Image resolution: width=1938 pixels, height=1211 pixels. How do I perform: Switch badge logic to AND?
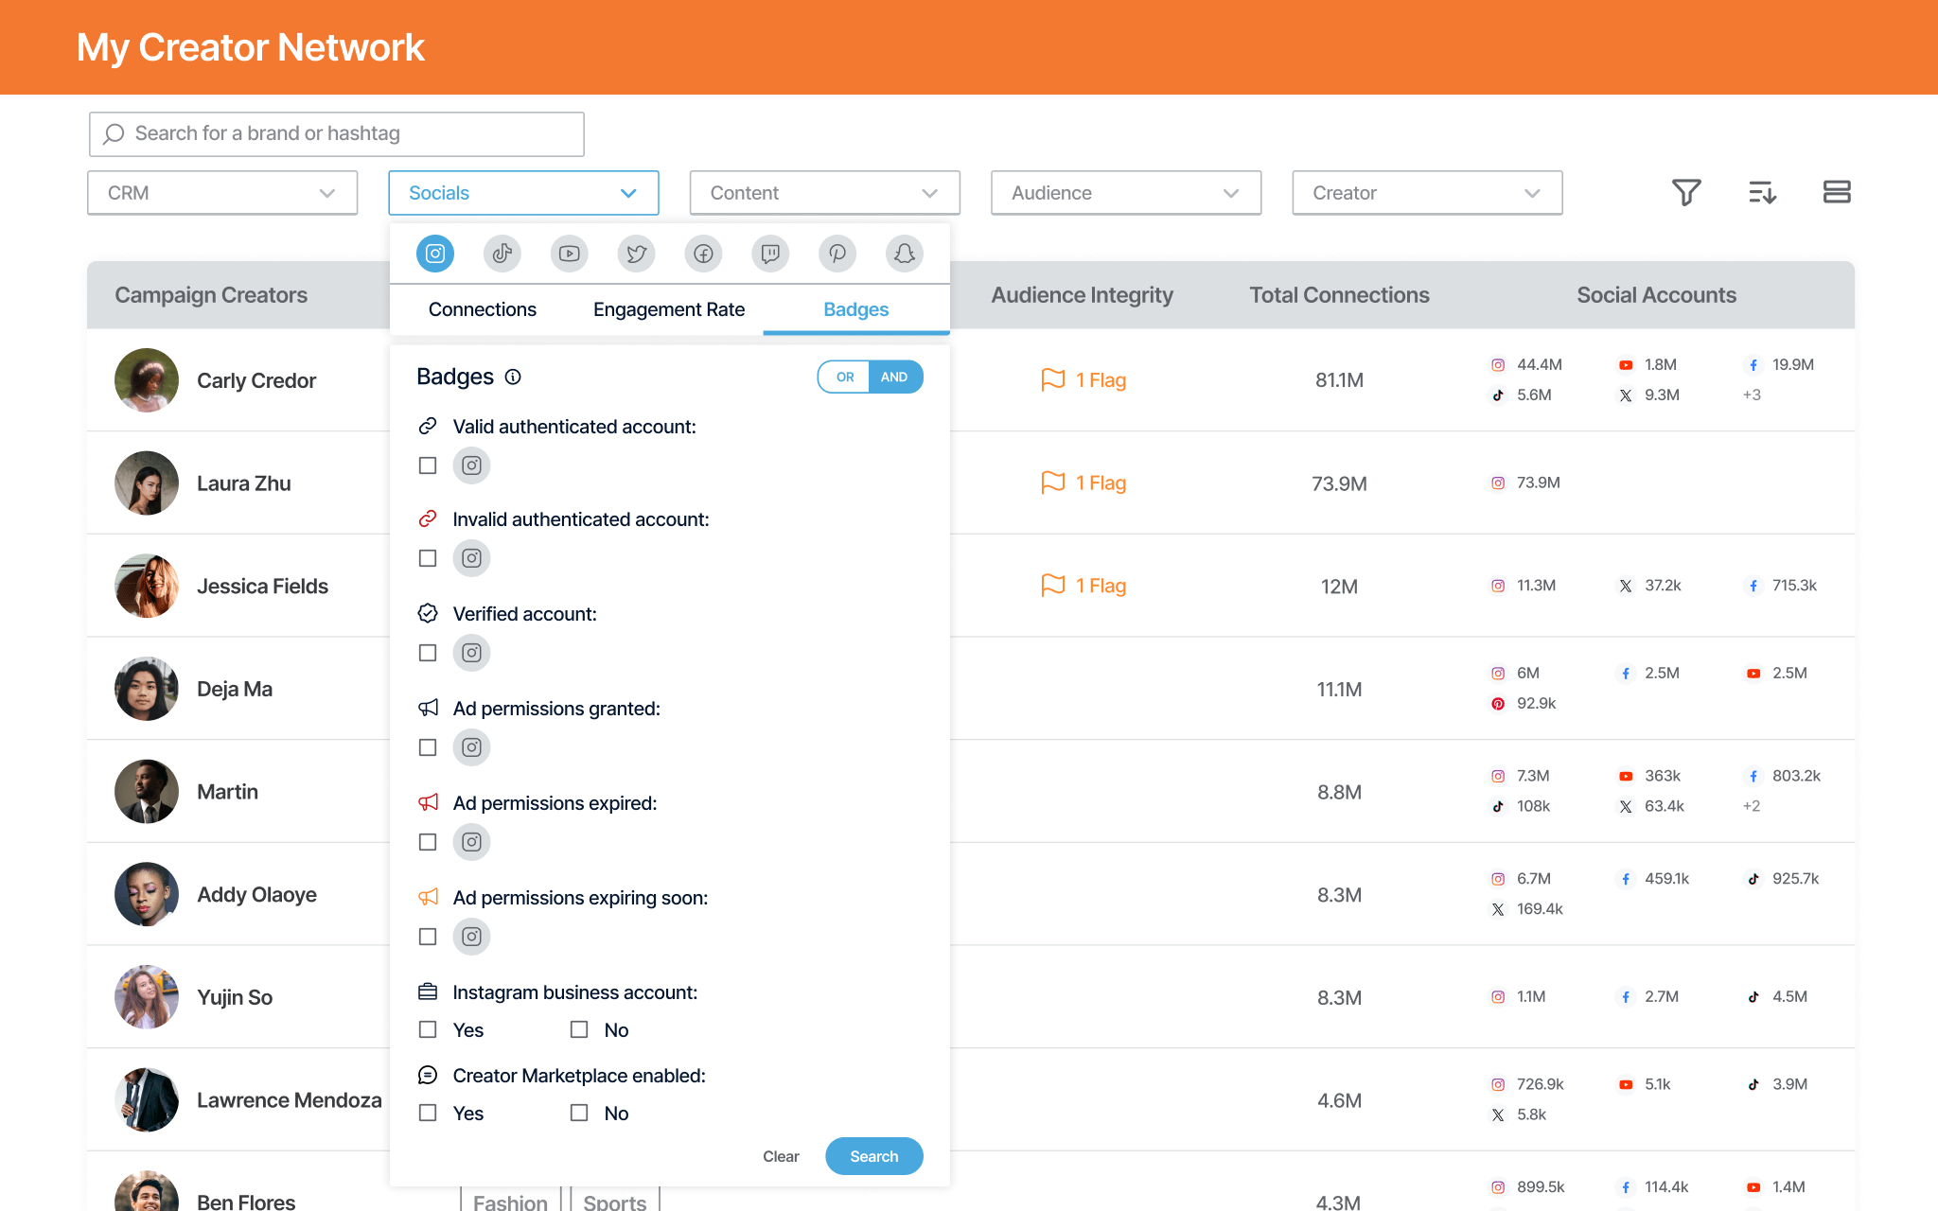[895, 377]
